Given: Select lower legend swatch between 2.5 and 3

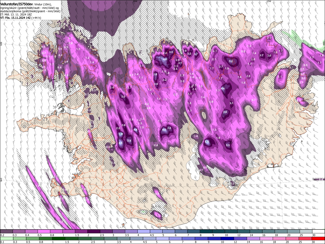Looking at the screenshot, I should click(97, 238).
